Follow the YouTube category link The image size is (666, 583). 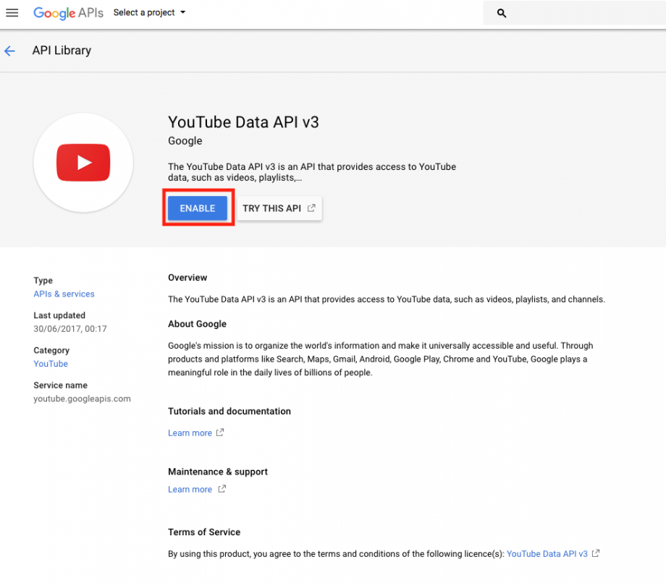[x=51, y=364]
